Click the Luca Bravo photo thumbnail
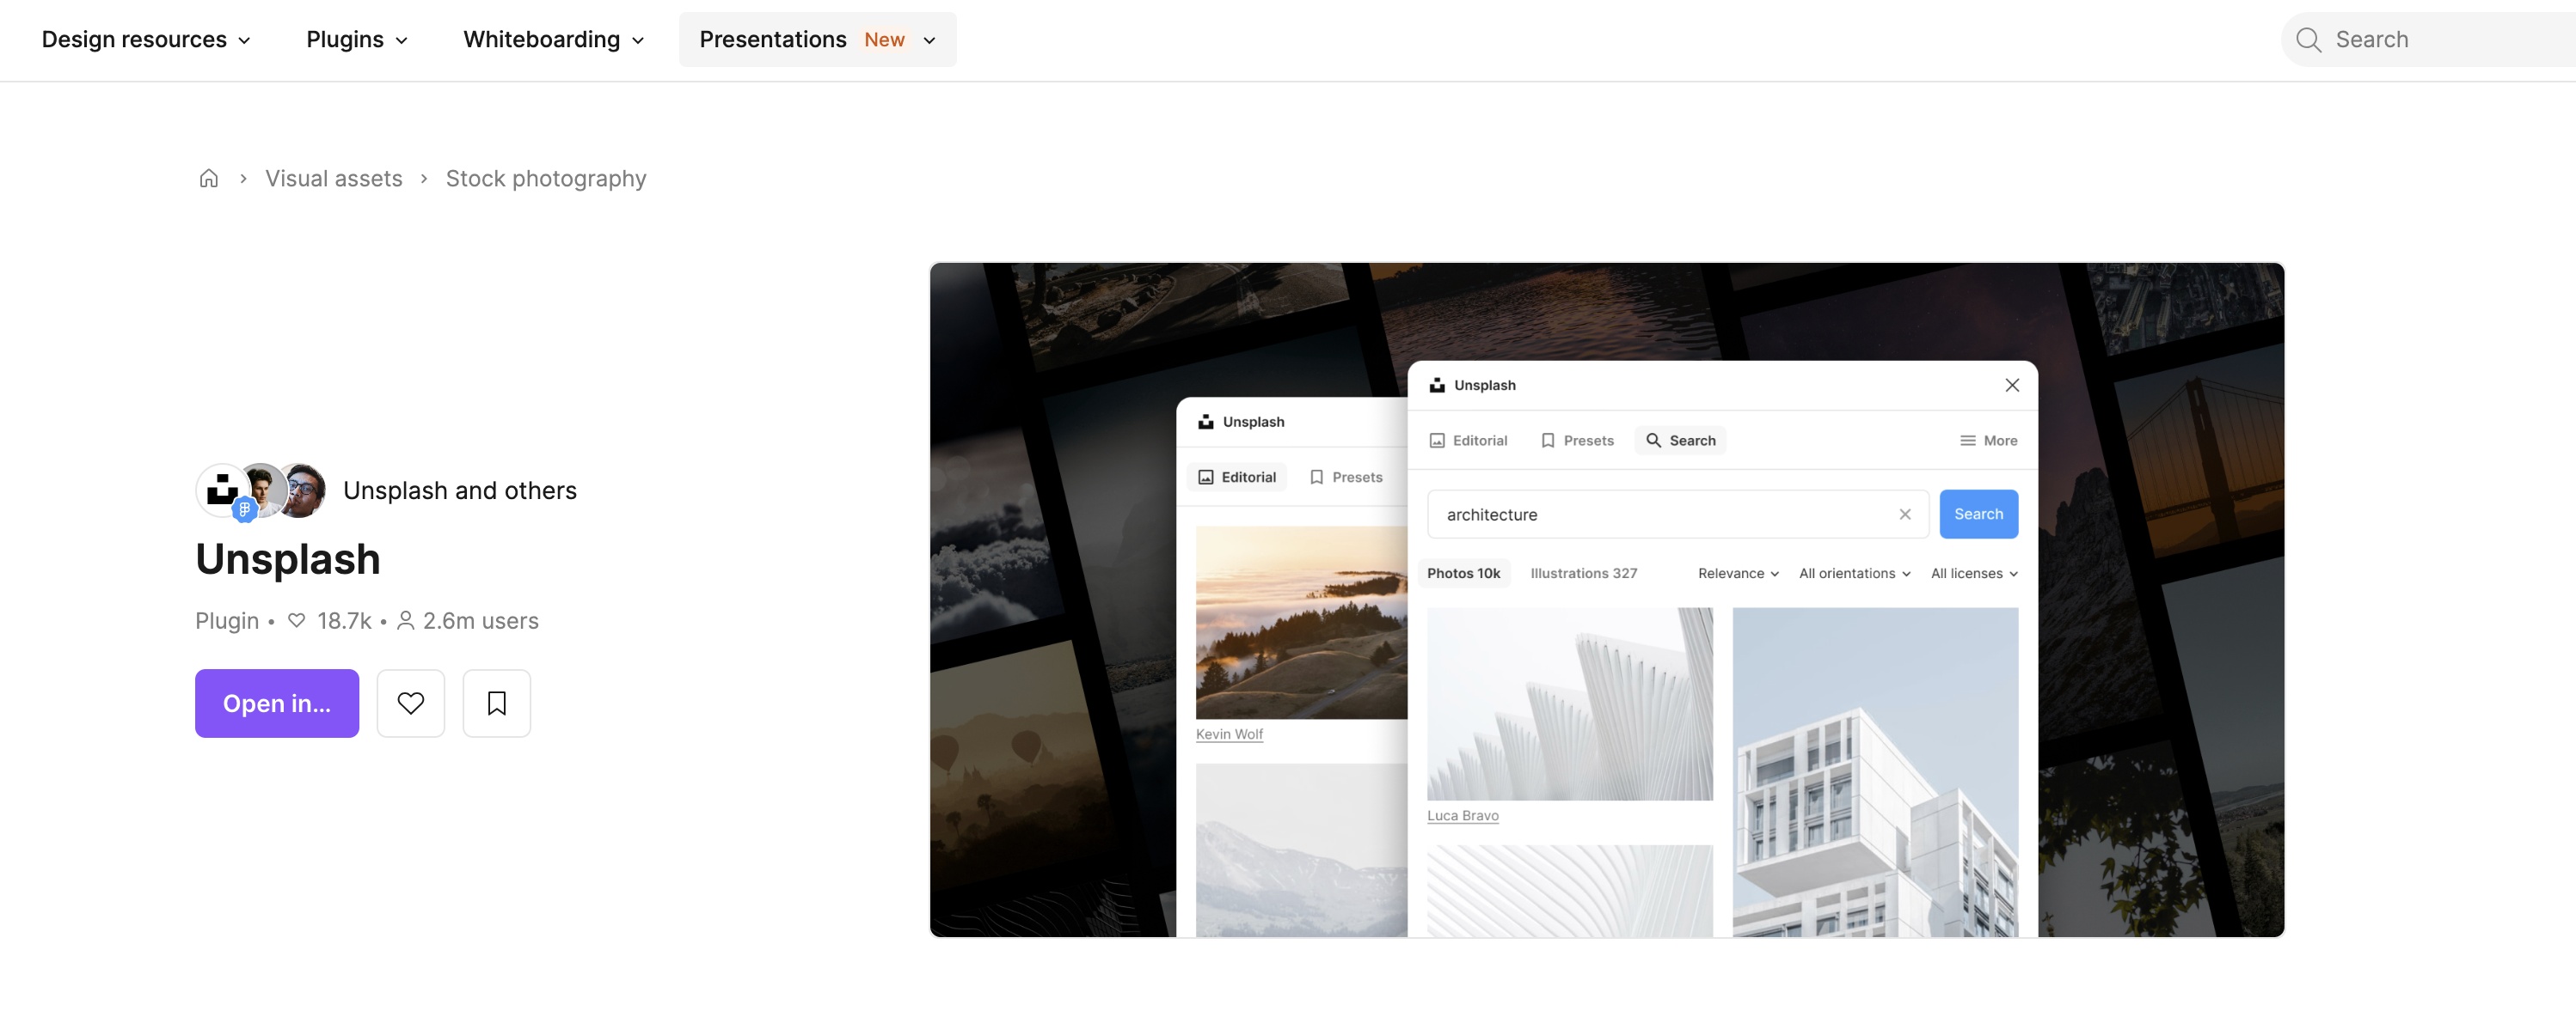This screenshot has height=1017, width=2576. (1570, 704)
